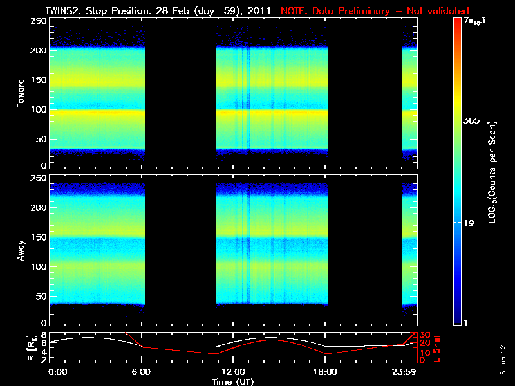Click the TWINS2 Stop Position plot title
The width and height of the screenshot is (515, 386).
click(161, 11)
